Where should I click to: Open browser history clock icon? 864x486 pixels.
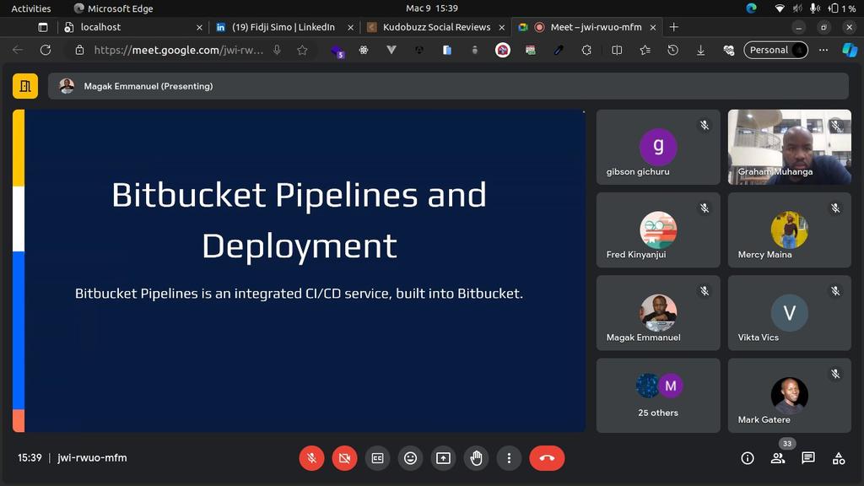[672, 50]
